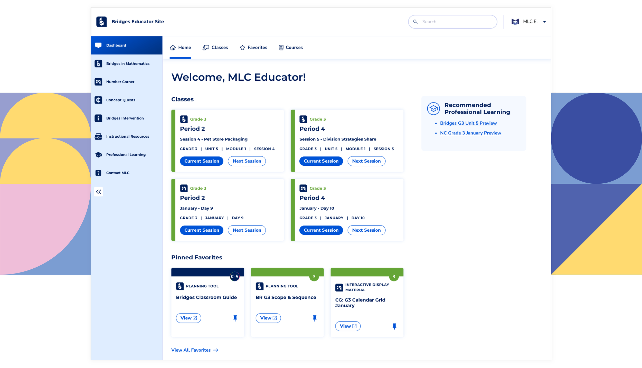
Task: Unpin Bridges Classroom Guide favorite
Action: click(x=235, y=318)
